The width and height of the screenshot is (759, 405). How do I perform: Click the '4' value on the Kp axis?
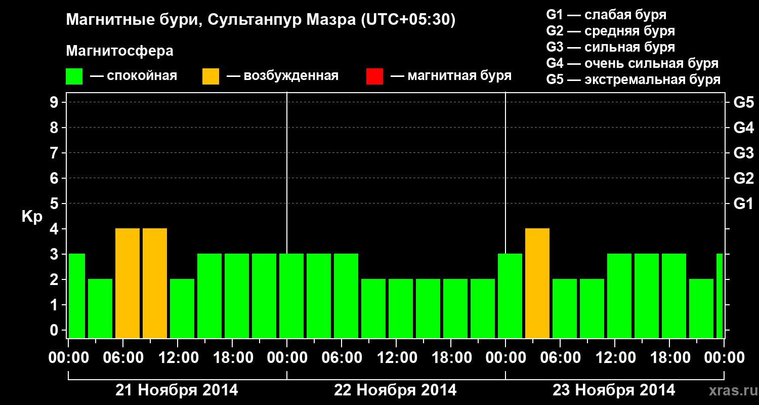pyautogui.click(x=55, y=229)
